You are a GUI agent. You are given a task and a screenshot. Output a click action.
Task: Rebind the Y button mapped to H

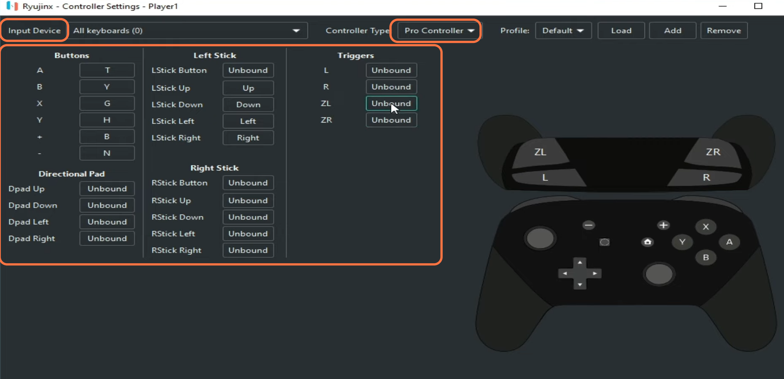107,120
